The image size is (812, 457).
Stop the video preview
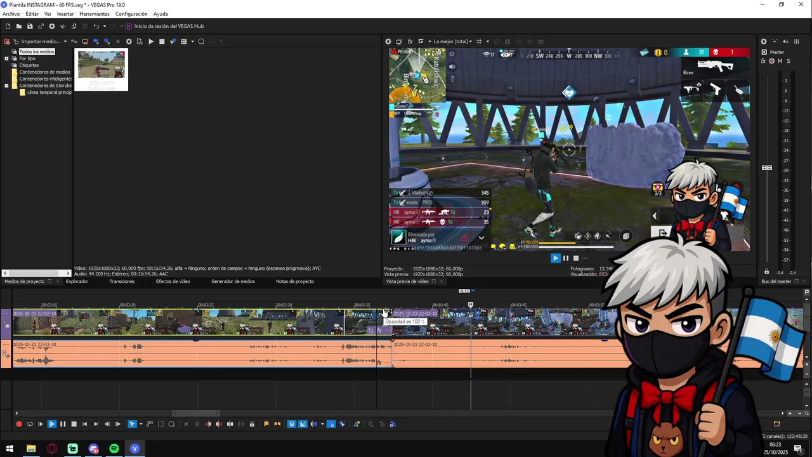tap(576, 258)
